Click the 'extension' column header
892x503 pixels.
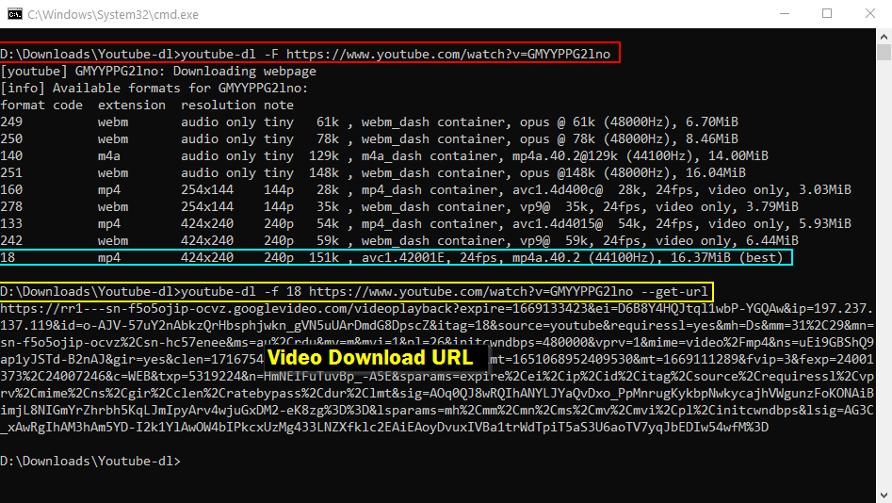[x=132, y=105]
